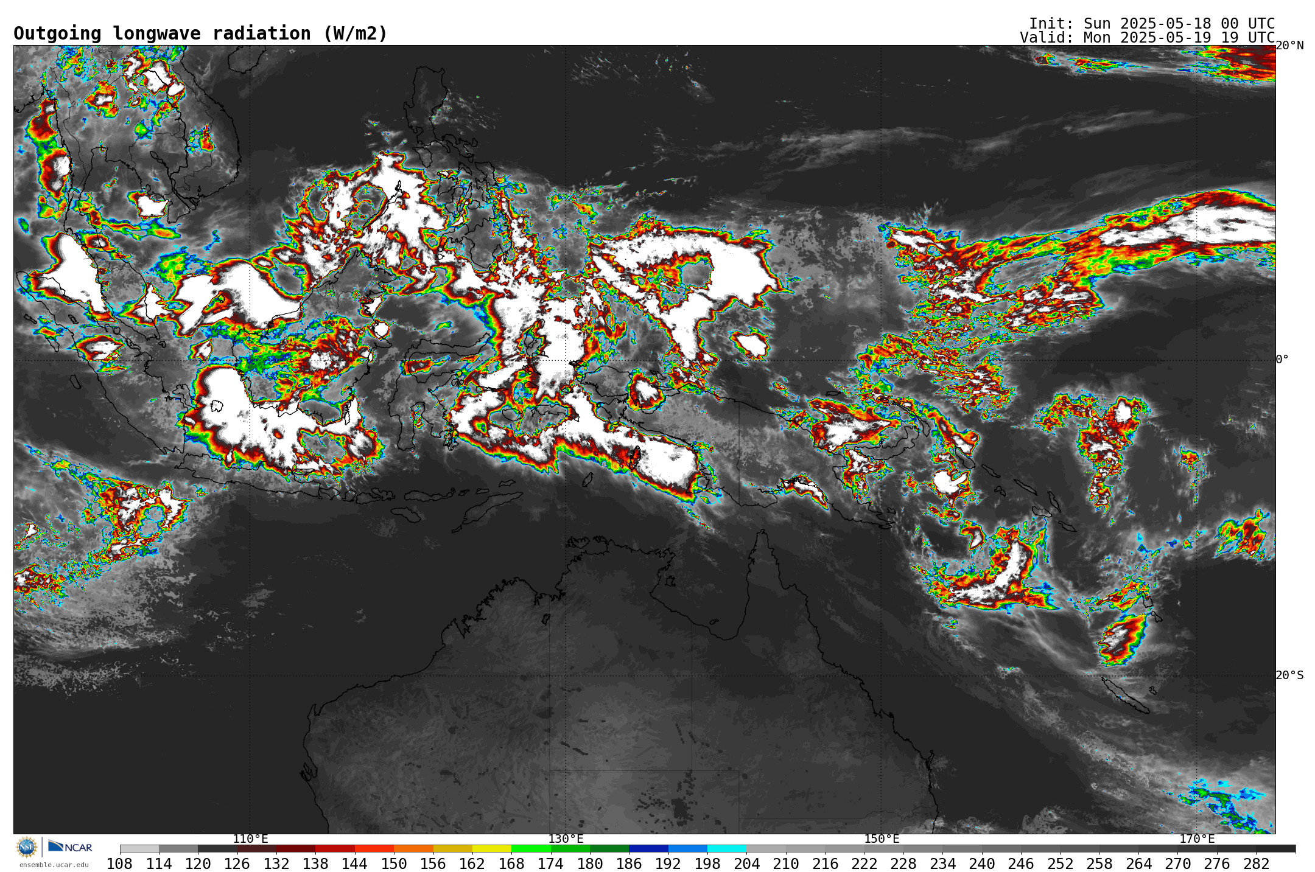
Task: Select the Outgoing longwave radiation title
Action: pos(200,33)
